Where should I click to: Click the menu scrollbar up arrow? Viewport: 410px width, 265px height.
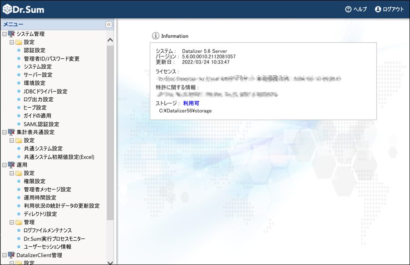[x=110, y=40]
